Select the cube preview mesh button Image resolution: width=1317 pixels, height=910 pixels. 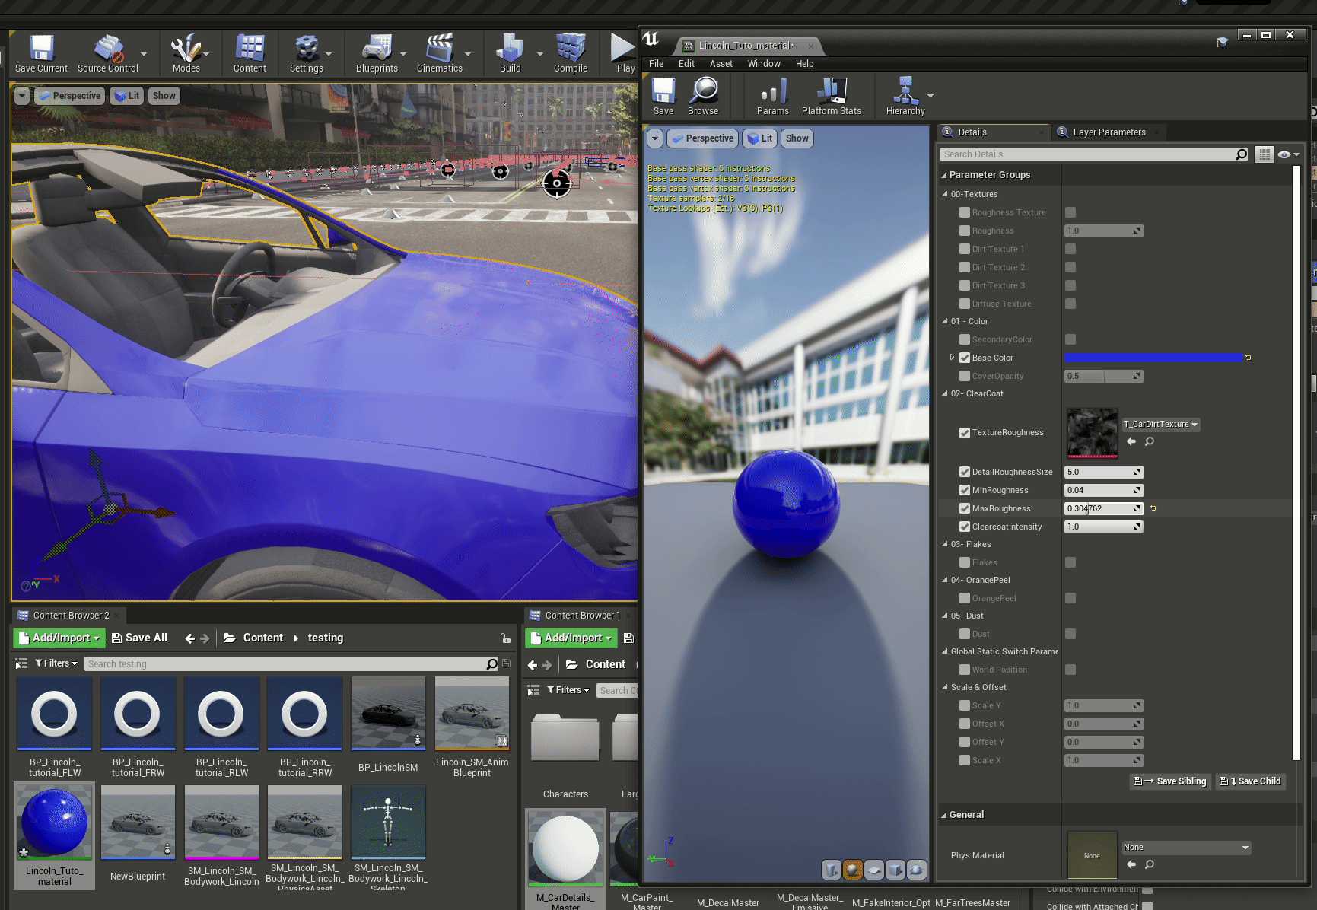895,869
